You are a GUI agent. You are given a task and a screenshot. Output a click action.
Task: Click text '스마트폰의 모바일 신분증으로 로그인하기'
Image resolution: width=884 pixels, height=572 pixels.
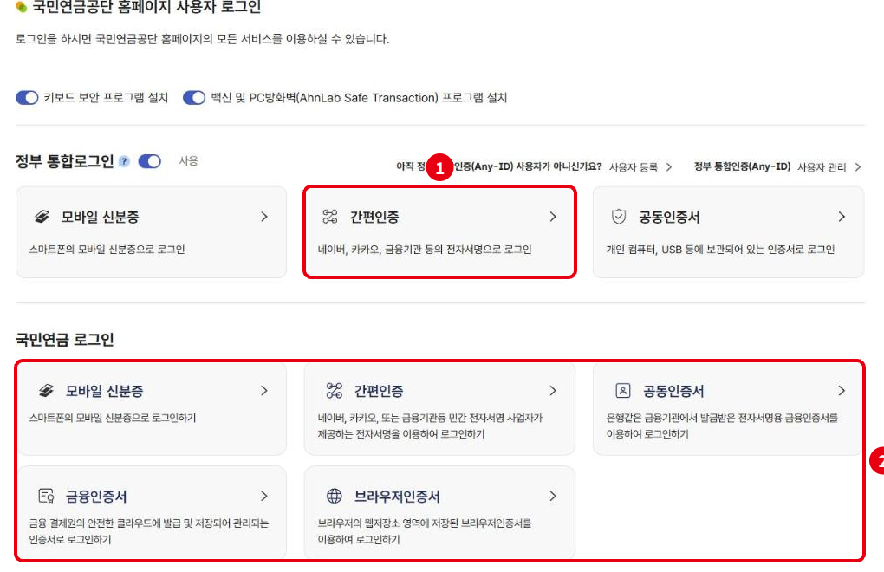coord(113,418)
